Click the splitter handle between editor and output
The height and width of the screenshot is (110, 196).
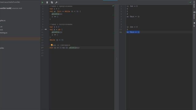click(116, 59)
